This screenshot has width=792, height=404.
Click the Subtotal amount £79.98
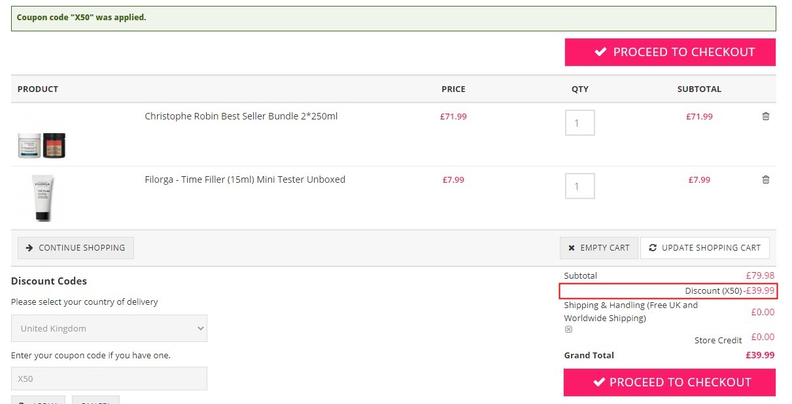coord(760,275)
